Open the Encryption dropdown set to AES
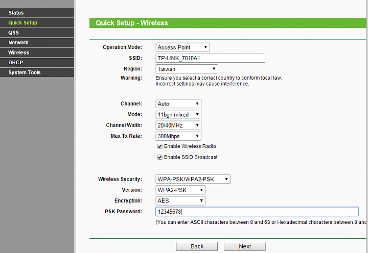368x253 pixels. click(180, 201)
